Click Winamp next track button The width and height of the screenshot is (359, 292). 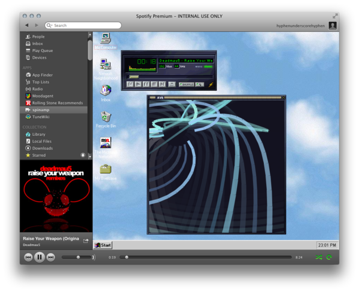(162, 84)
